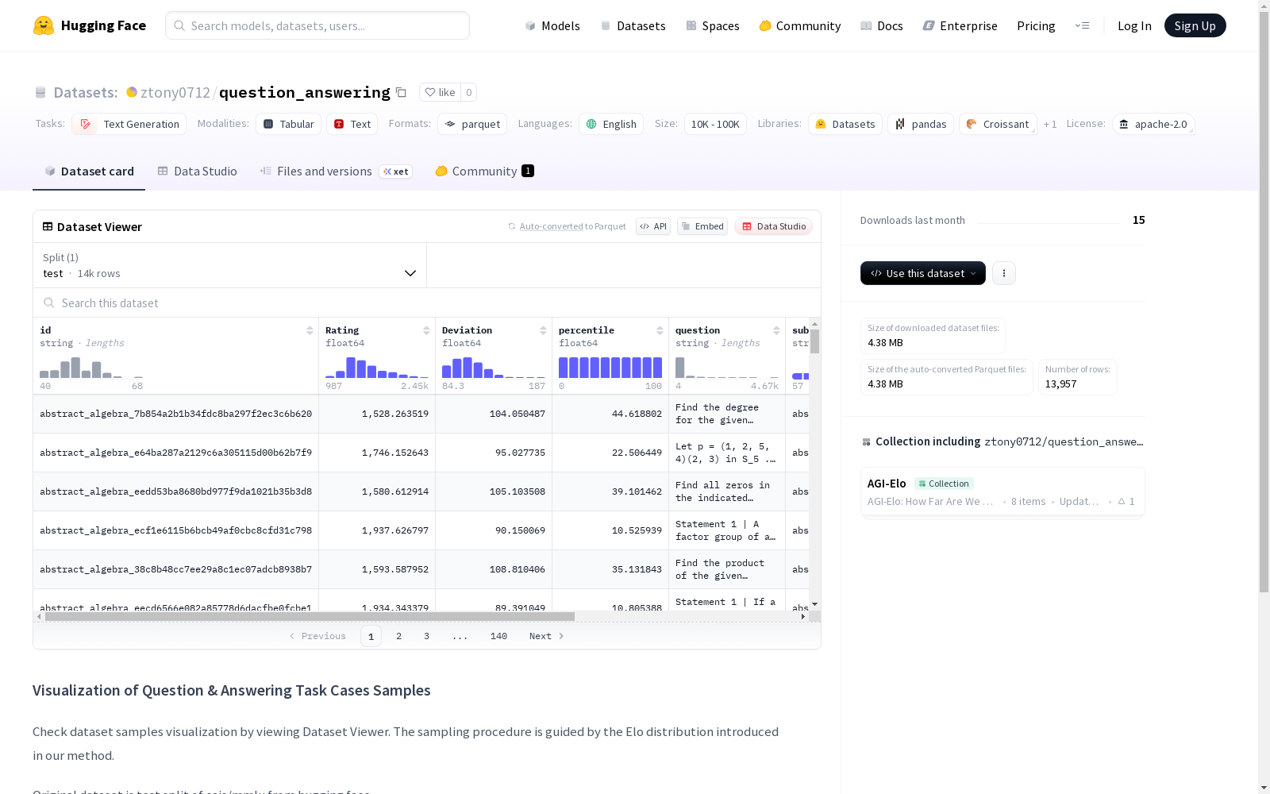This screenshot has height=794, width=1270.
Task: Sort the percentile column
Action: (660, 330)
